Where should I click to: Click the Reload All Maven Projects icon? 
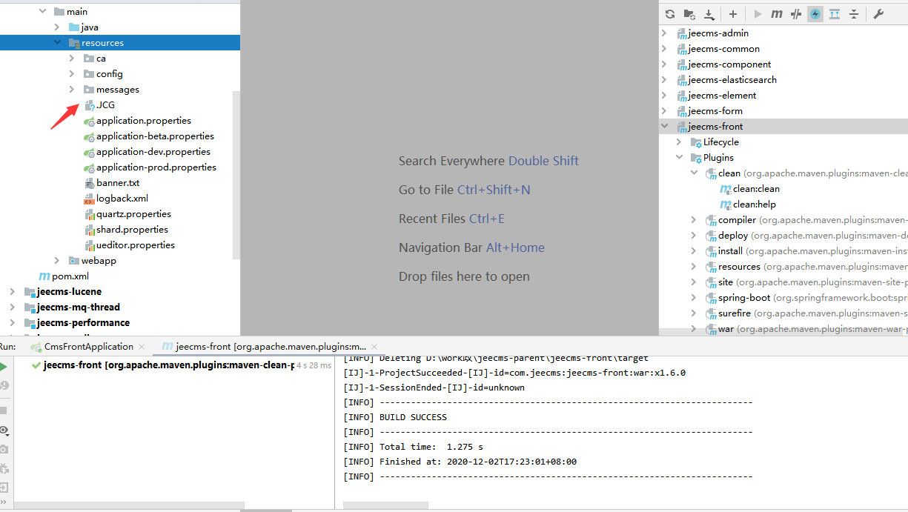(670, 14)
